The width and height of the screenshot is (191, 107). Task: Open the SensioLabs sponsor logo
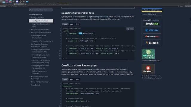(152, 24)
